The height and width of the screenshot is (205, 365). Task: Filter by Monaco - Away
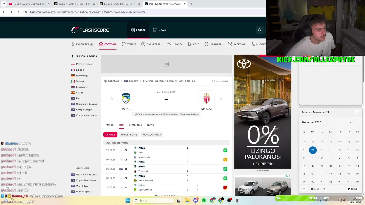pyautogui.click(x=152, y=135)
